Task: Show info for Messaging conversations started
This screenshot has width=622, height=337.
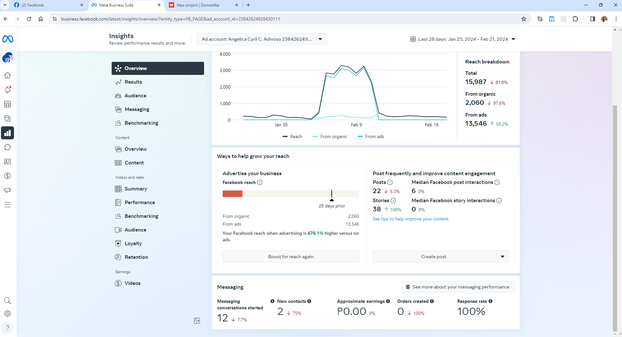Action: [x=272, y=301]
